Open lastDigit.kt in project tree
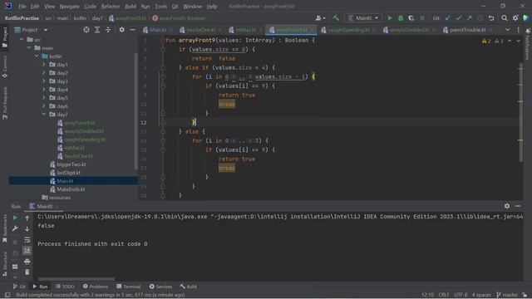Image resolution: width=532 pixels, height=299 pixels. 68,173
